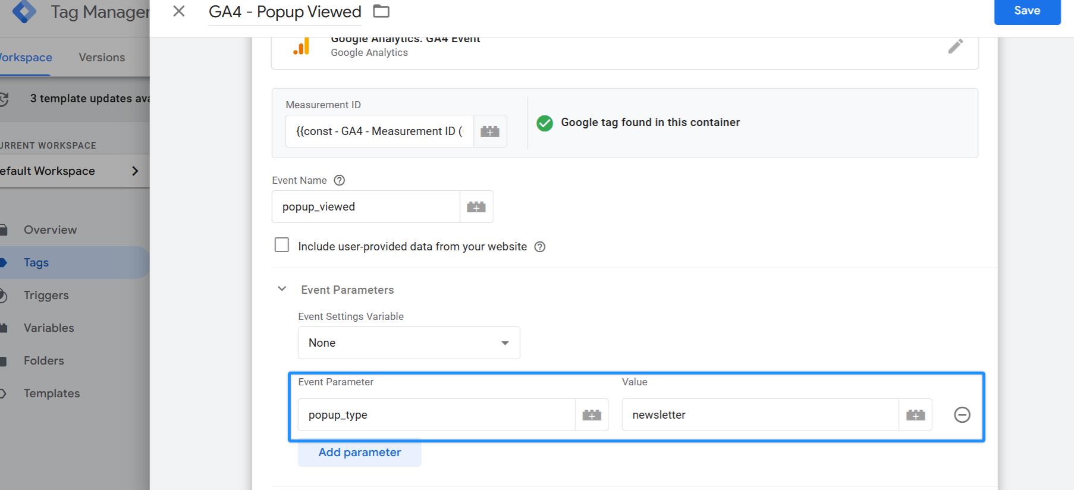Go to Folders in sidebar
The height and width of the screenshot is (490, 1074).
pyautogui.click(x=44, y=361)
